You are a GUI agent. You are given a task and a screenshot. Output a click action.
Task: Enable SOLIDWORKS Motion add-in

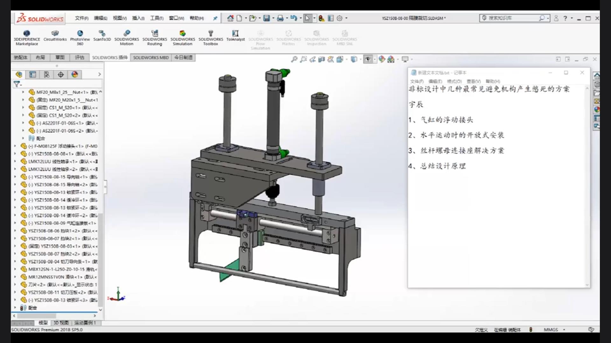point(127,38)
